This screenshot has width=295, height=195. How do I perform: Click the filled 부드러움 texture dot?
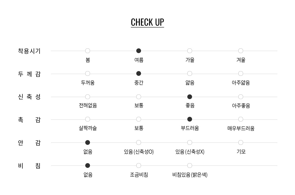(190, 119)
